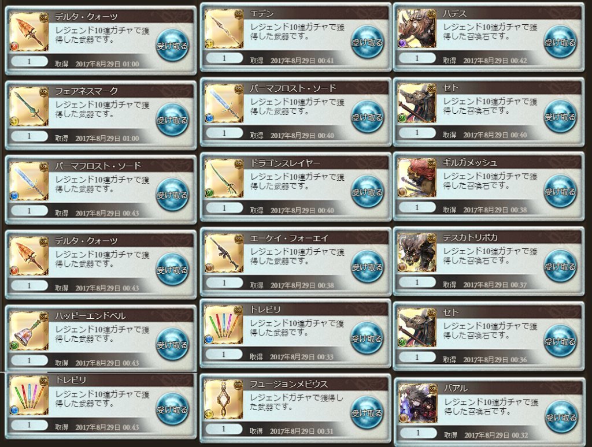Click the AK-4A rifle icon
The image size is (592, 447).
click(x=224, y=253)
